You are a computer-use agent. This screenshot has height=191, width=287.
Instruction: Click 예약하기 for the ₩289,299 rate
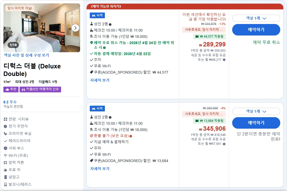pos(256,30)
